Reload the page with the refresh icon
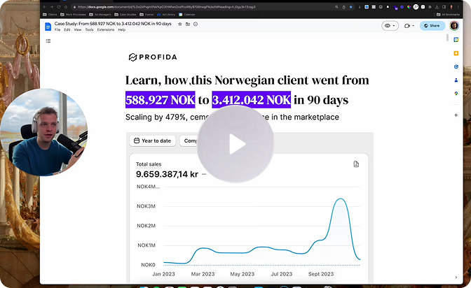471x288 pixels. coord(59,7)
